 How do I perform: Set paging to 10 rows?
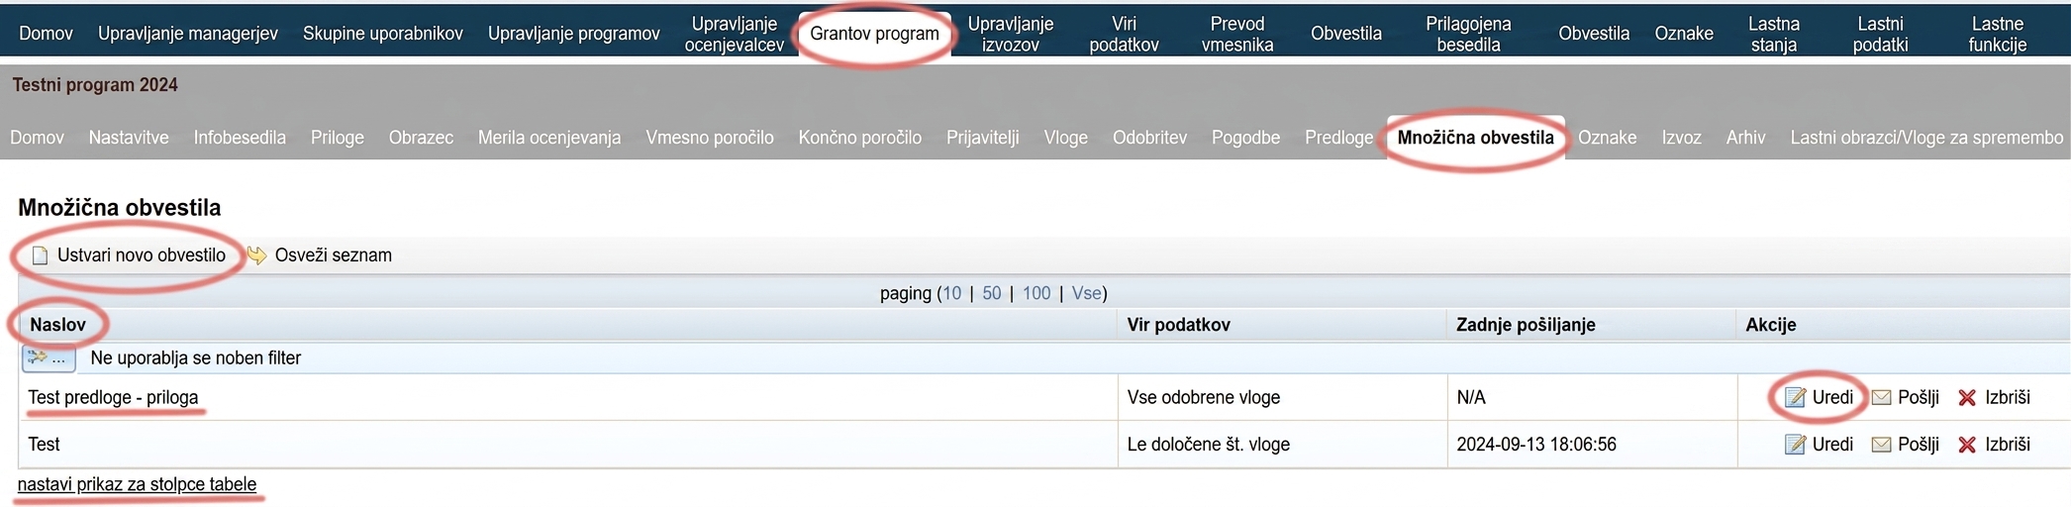951,293
